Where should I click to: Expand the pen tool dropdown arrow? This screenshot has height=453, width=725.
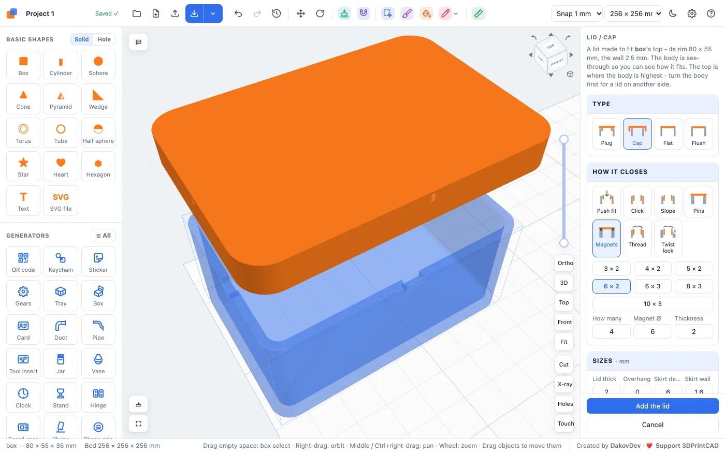[x=456, y=14]
